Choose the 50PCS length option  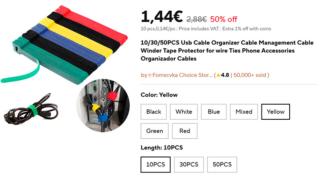click(x=222, y=164)
